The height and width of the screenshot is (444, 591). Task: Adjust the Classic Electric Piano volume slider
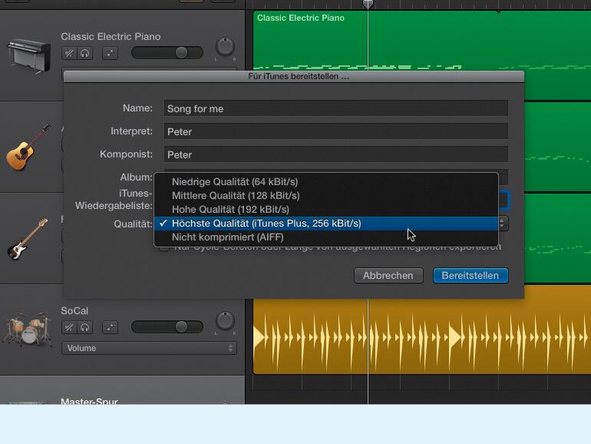point(181,52)
